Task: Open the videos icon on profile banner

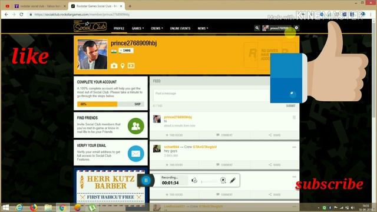Action: point(131,65)
